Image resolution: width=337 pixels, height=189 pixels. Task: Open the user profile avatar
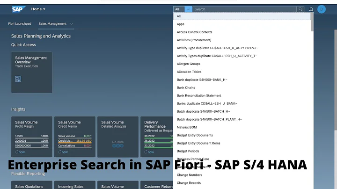click(x=322, y=9)
